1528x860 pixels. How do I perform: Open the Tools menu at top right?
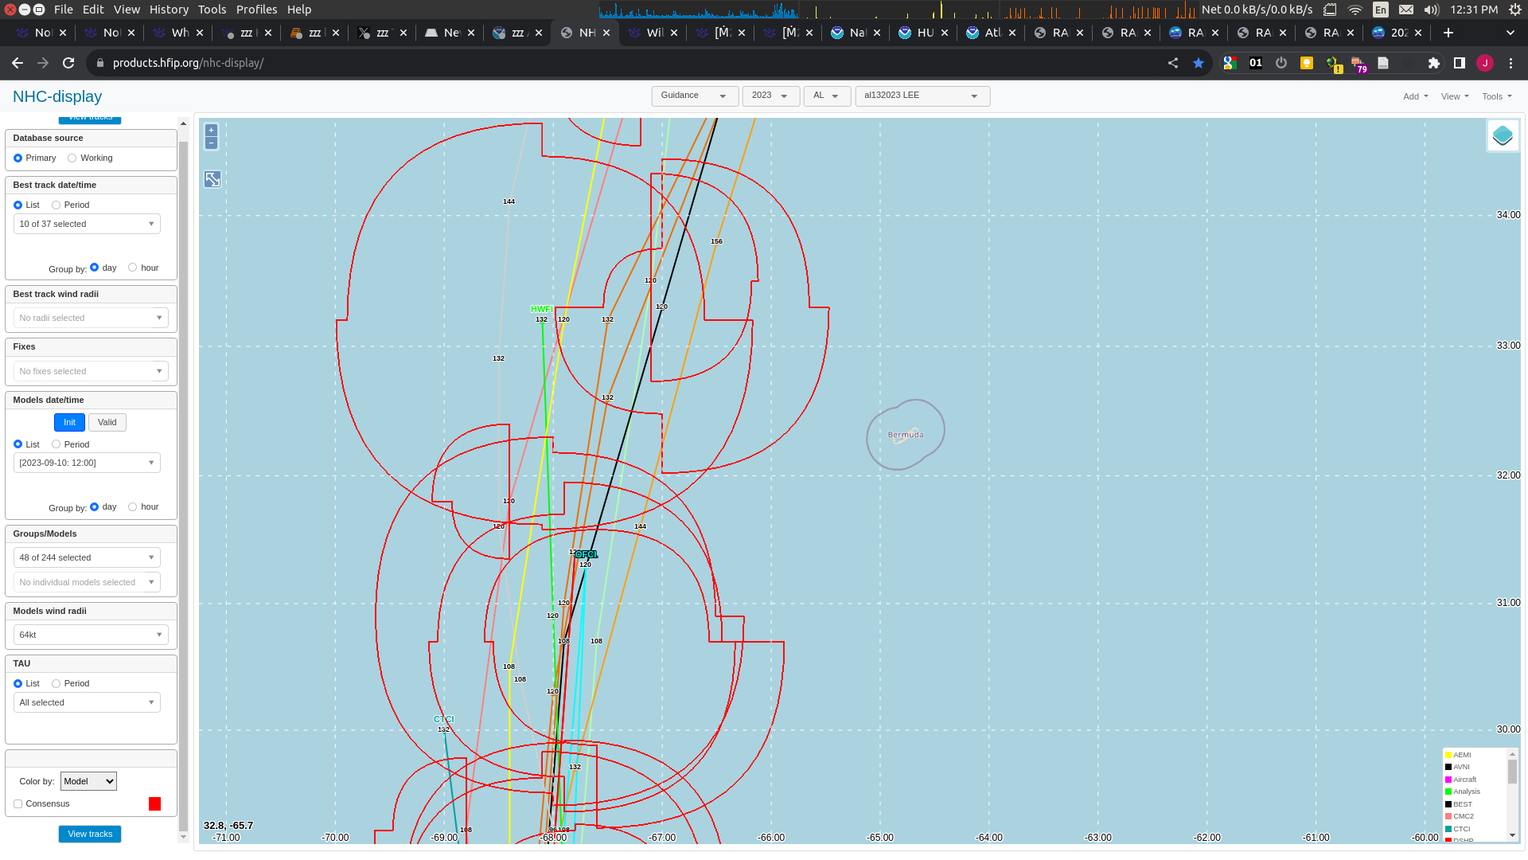click(x=1497, y=96)
